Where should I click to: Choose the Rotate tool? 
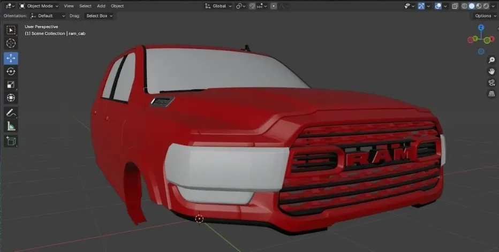tap(11, 71)
